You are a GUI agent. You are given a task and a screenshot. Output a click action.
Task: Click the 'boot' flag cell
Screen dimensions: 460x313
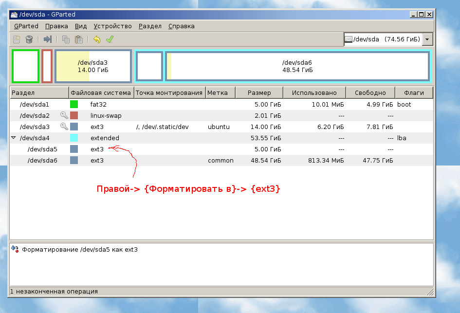pyautogui.click(x=404, y=104)
